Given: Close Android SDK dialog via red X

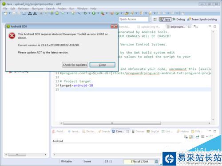Looking at the screenshot, I should [x=114, y=27].
